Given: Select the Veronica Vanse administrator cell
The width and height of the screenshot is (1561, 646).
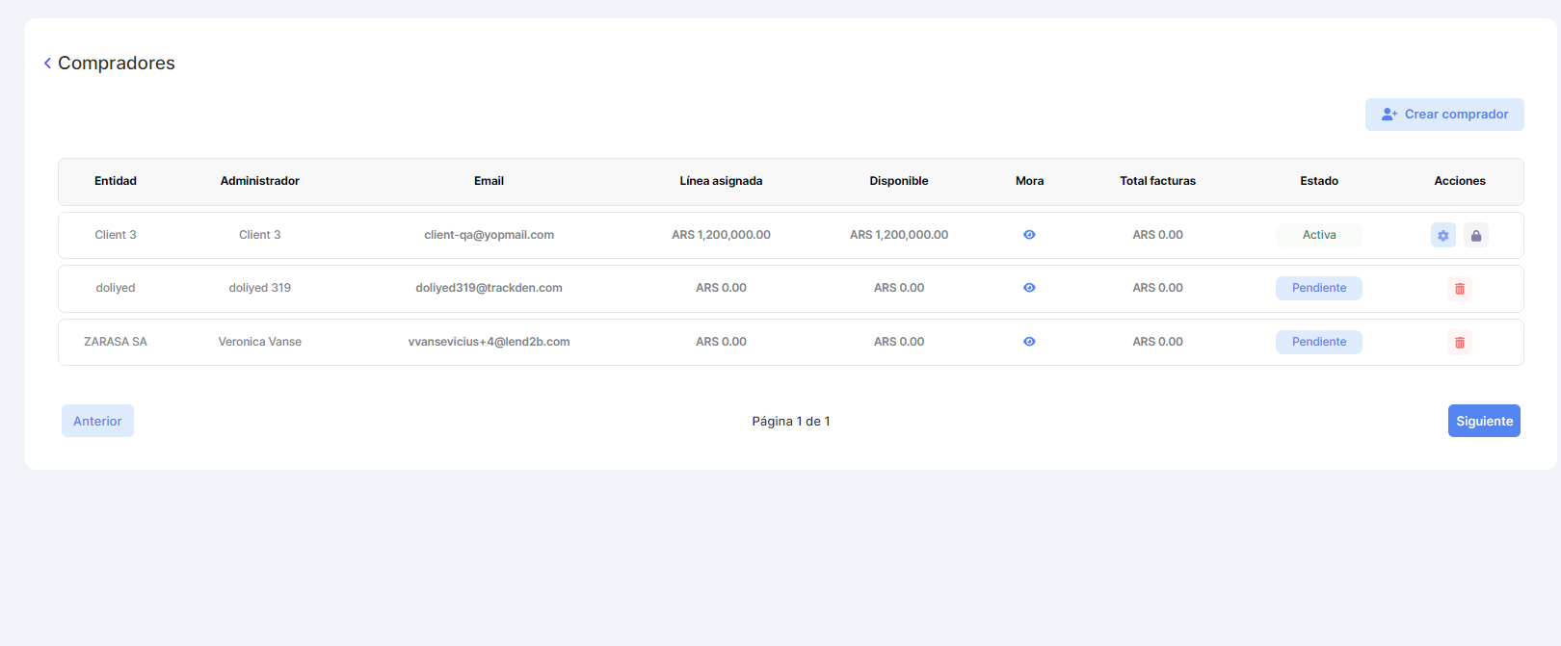Looking at the screenshot, I should click(x=259, y=342).
